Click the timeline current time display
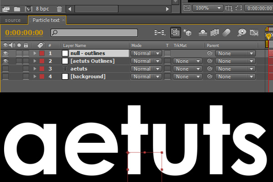This screenshot has width=273, height=182. (24, 33)
